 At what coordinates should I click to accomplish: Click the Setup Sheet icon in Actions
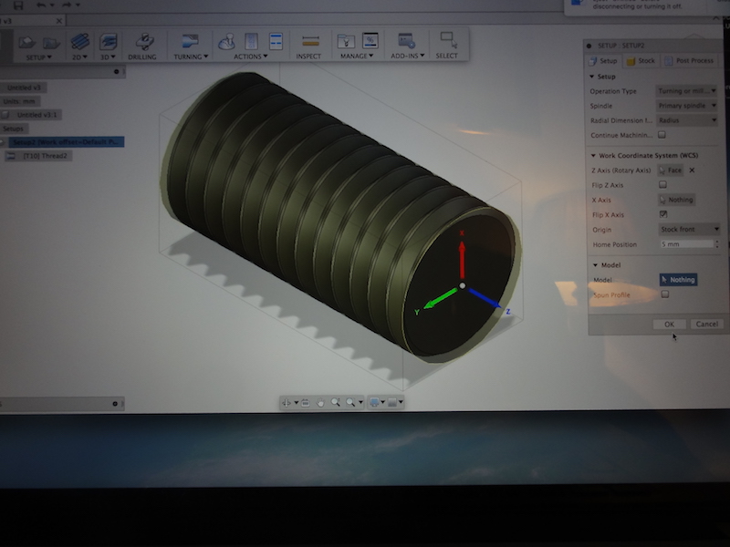tap(276, 41)
